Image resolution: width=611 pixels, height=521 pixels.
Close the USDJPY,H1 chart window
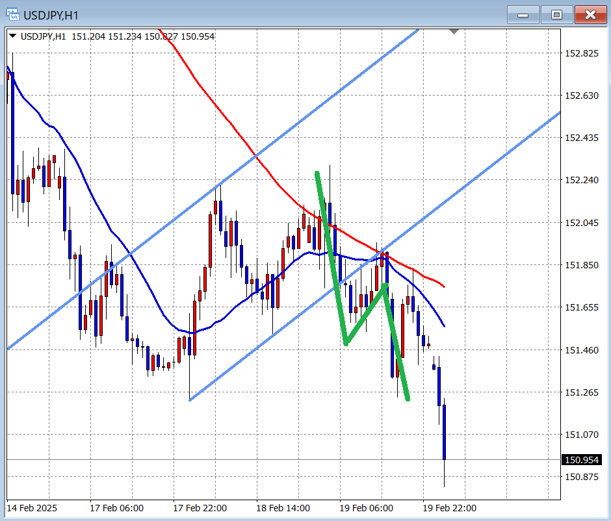pyautogui.click(x=590, y=14)
